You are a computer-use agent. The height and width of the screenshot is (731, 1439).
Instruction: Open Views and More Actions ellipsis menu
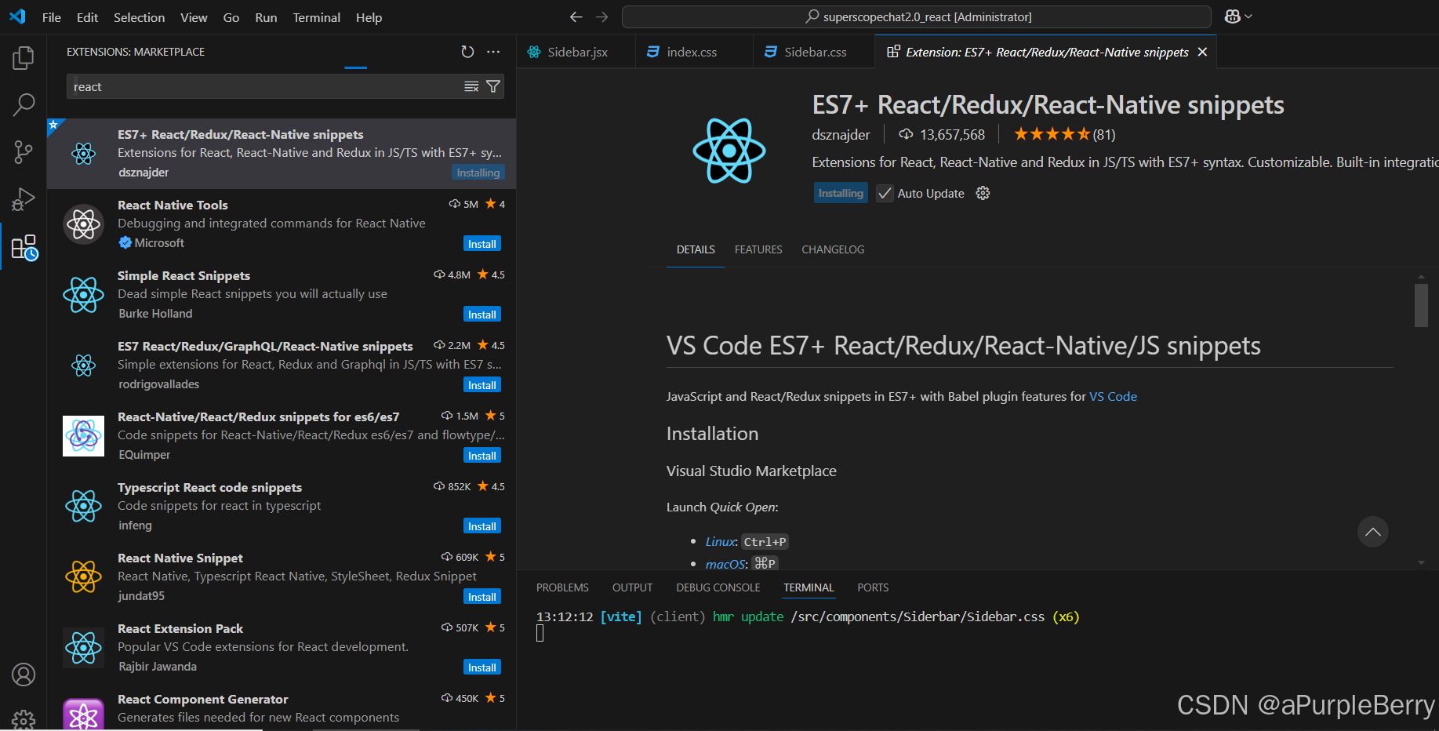[493, 52]
